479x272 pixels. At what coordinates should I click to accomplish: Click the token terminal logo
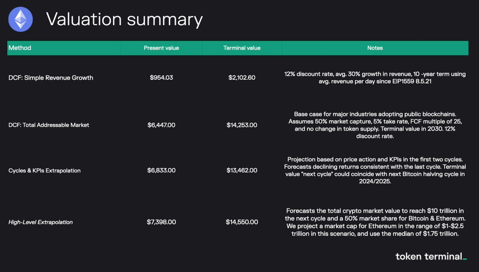coord(431,256)
